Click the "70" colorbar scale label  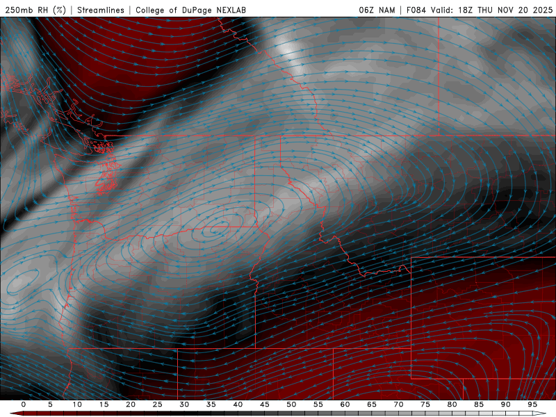tap(398, 404)
